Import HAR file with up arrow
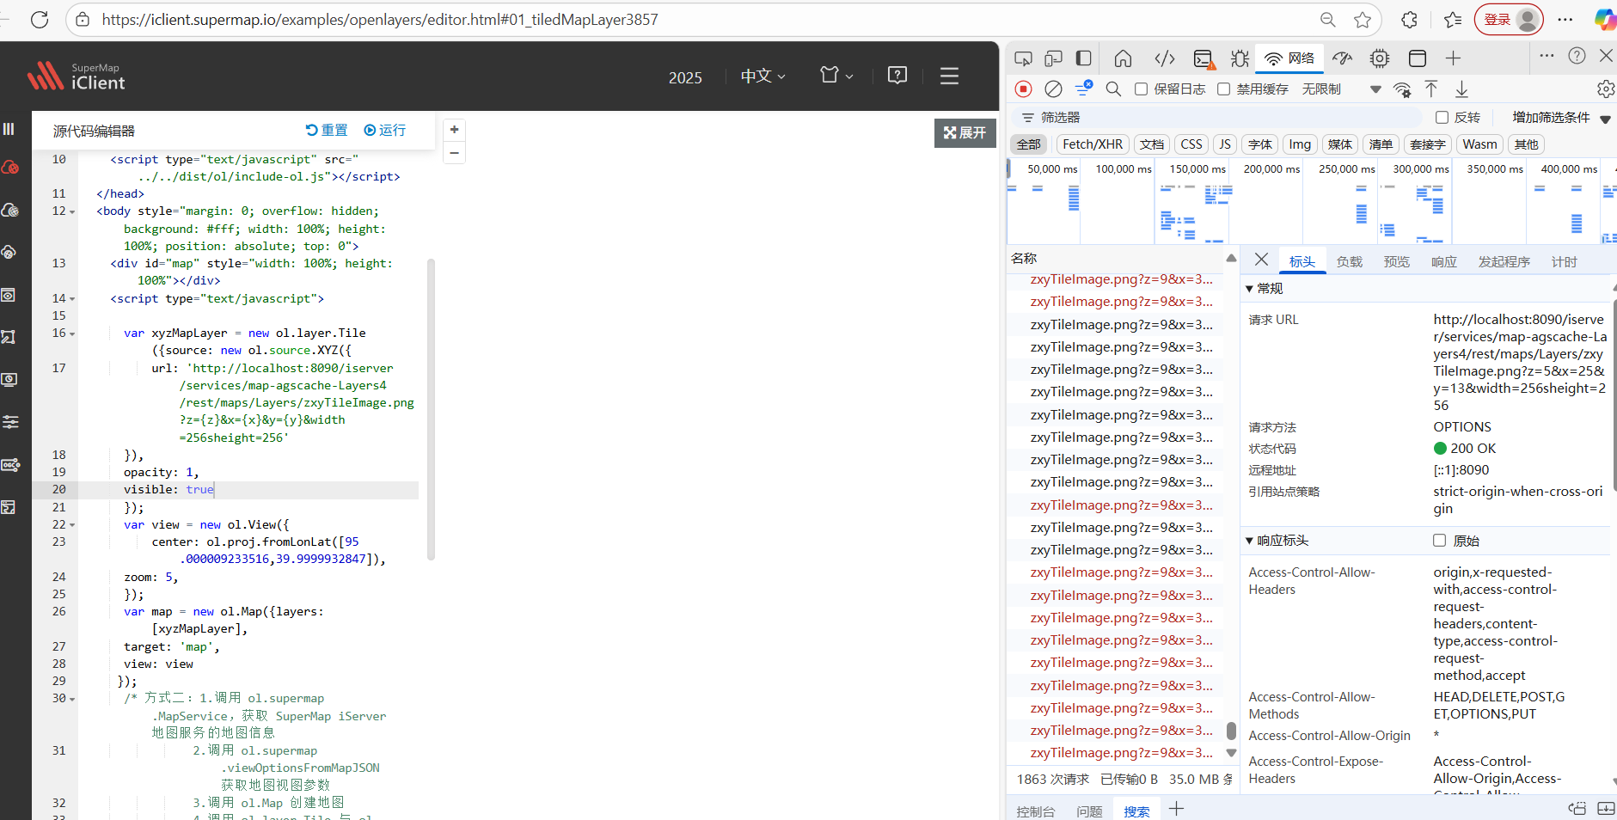This screenshot has width=1617, height=820. tap(1431, 89)
